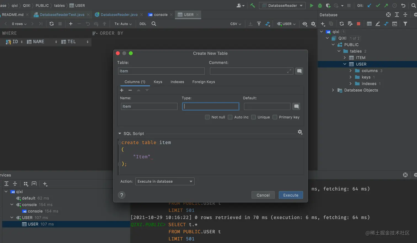
Task: Build project with the hammer icon
Action: point(253,6)
